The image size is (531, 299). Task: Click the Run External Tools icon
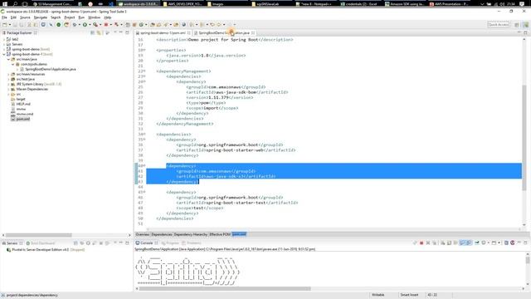point(95,25)
